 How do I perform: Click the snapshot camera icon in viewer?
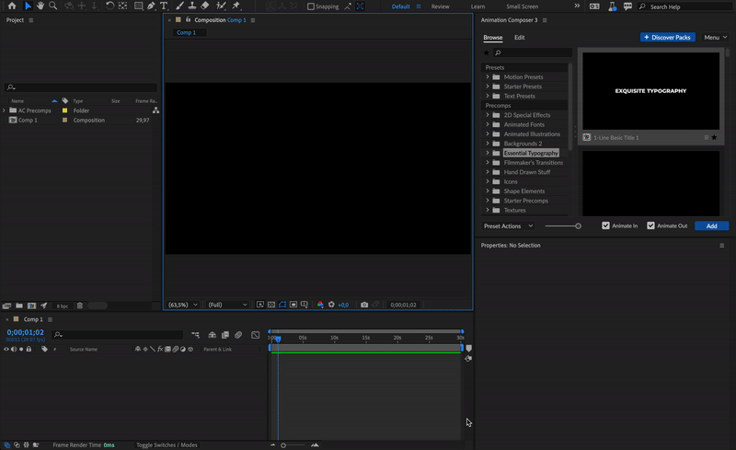364,305
